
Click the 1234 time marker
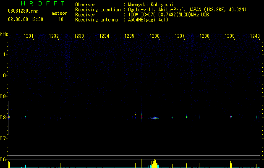click(x=104, y=36)
